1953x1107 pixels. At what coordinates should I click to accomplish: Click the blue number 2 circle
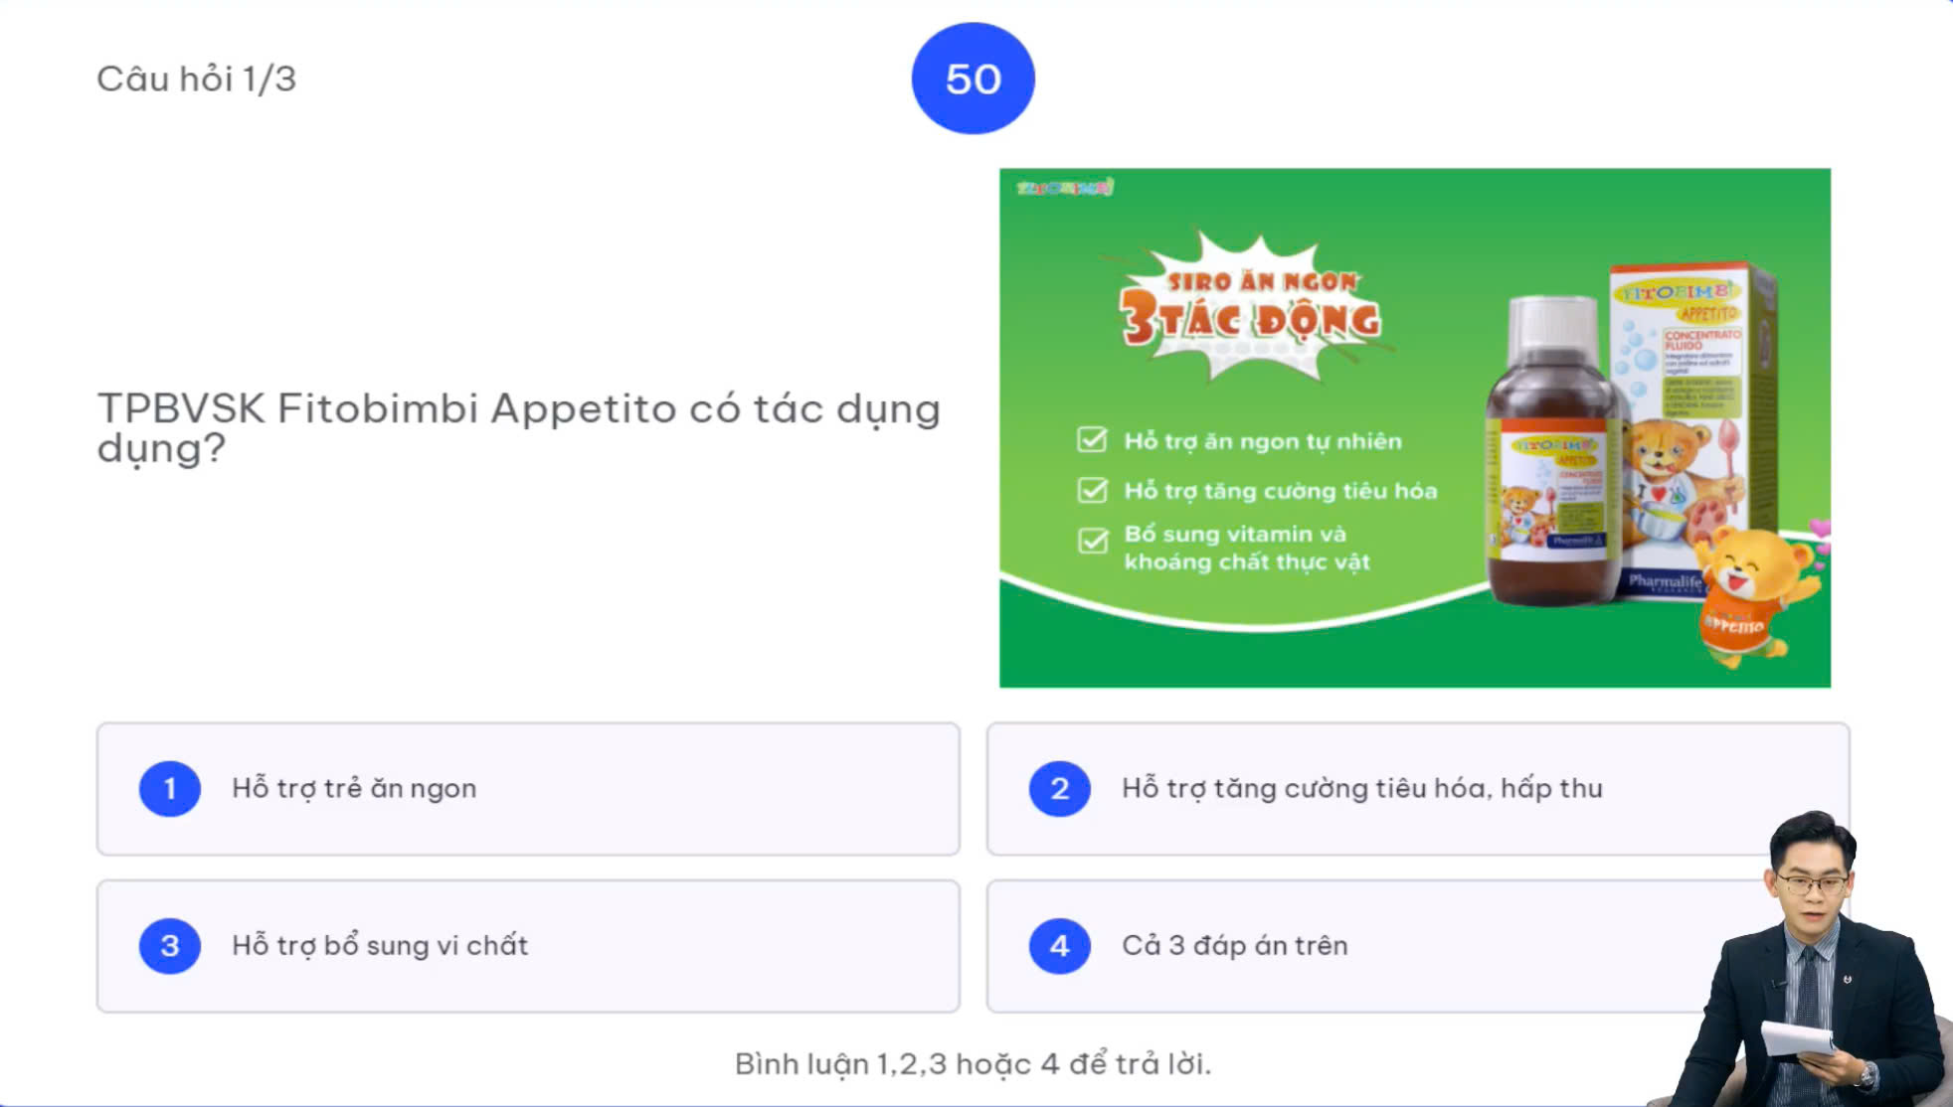pyautogui.click(x=1059, y=789)
